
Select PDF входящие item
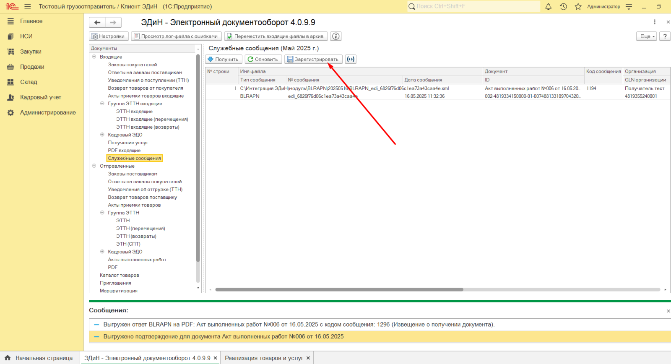(124, 151)
